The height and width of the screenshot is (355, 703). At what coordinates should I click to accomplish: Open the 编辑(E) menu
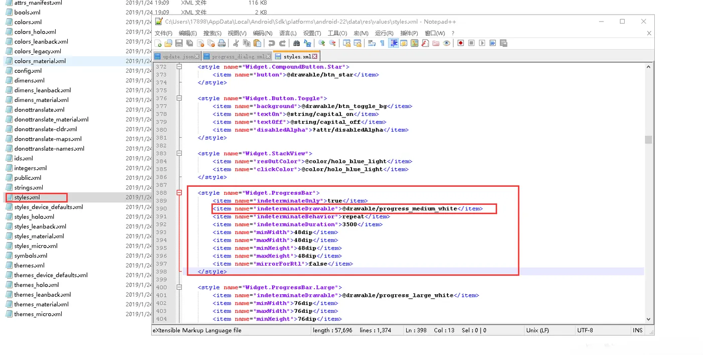tap(187, 33)
